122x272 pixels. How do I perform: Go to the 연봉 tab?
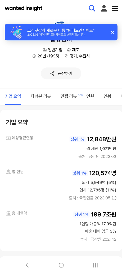click(107, 96)
